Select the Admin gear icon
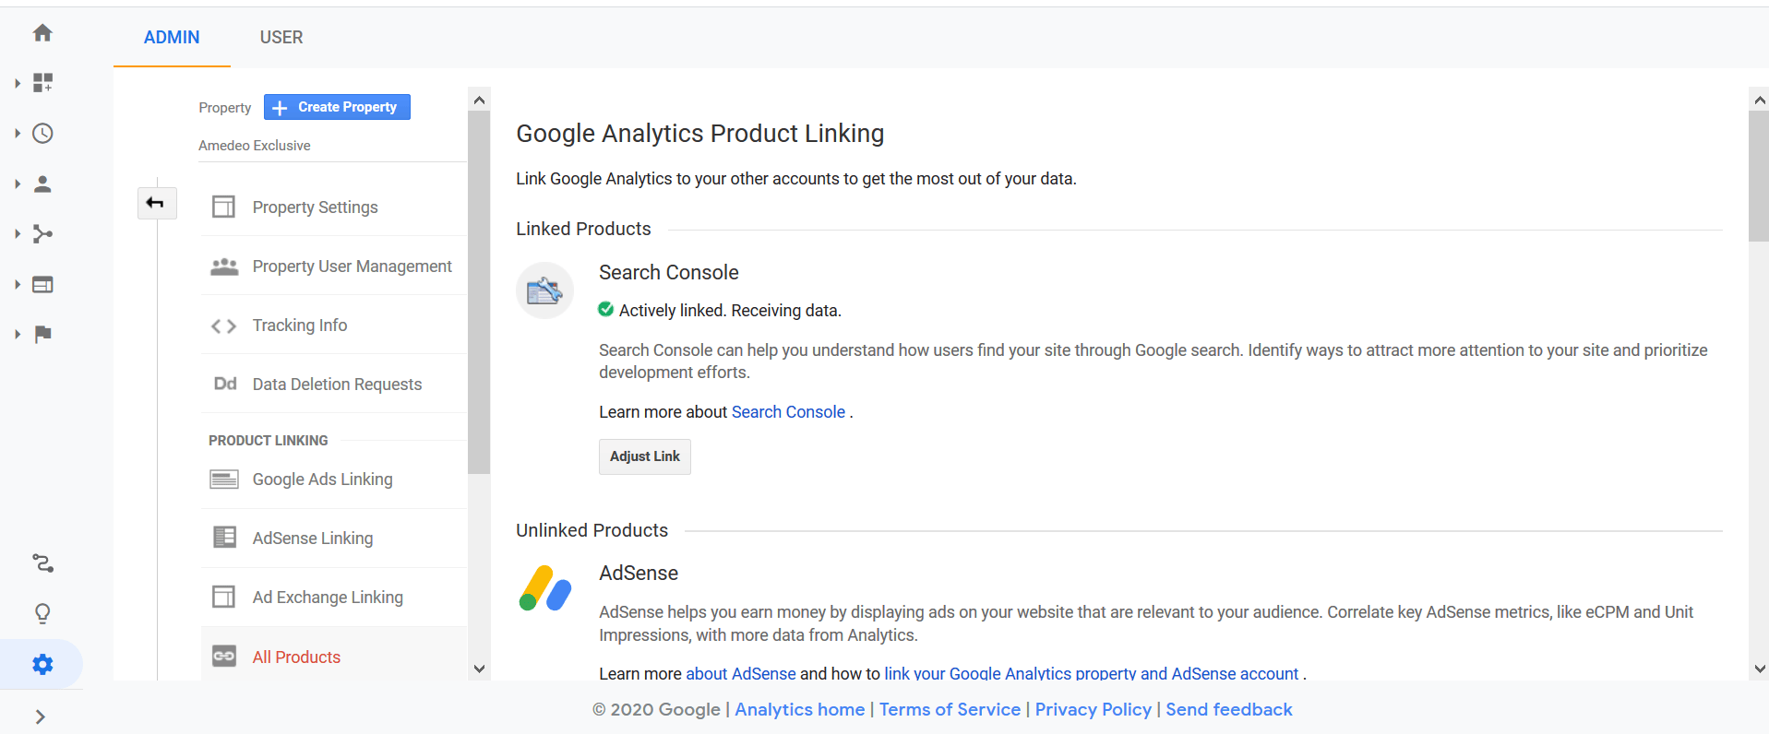 pos(42,664)
